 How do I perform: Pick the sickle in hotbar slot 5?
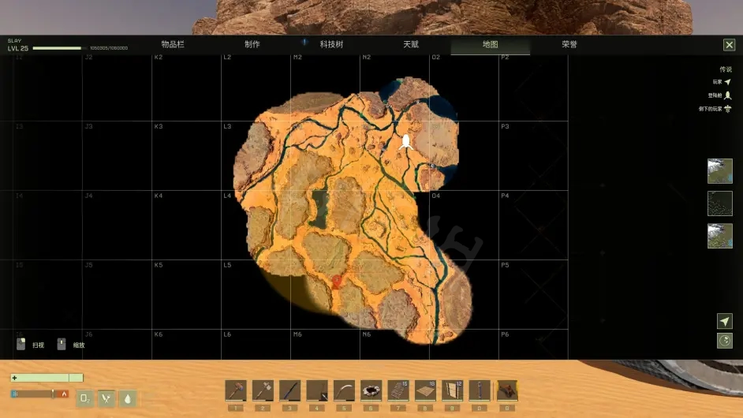point(343,390)
